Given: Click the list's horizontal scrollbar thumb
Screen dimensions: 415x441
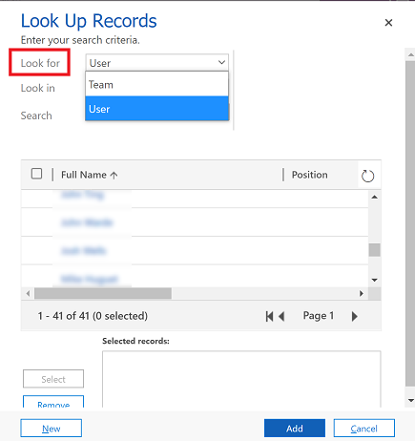Looking at the screenshot, I should (x=103, y=293).
